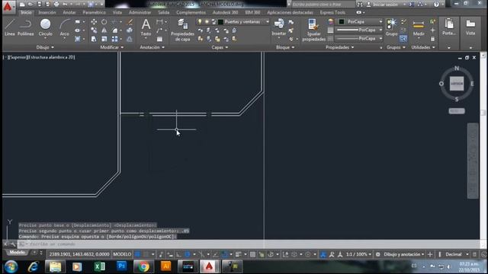Click the Girar (rotate) tool icon
488x274 pixels.
[x=104, y=22]
